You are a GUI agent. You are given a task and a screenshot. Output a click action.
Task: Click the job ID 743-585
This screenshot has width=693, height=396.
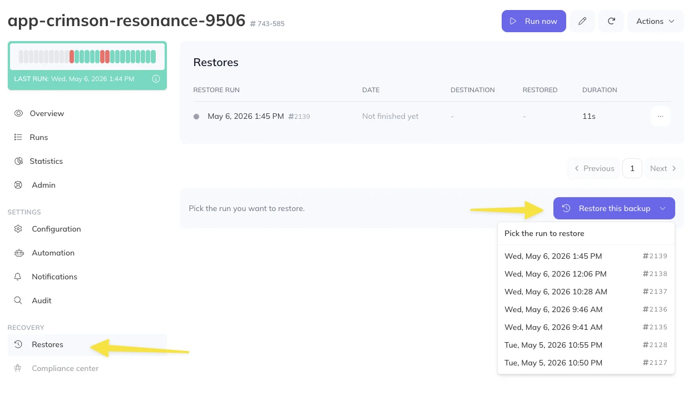268,24
